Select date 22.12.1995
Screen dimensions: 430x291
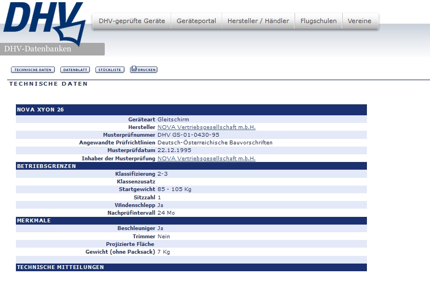pos(174,150)
